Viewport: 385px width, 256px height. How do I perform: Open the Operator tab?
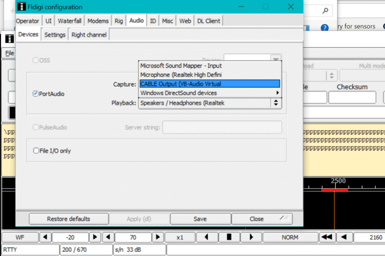28,21
